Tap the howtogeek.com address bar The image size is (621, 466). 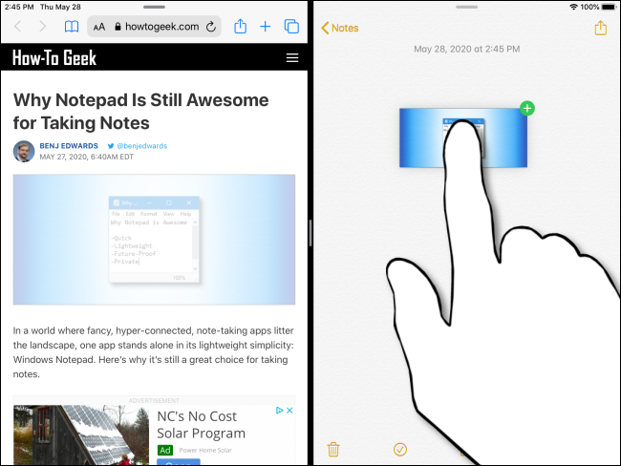154,27
